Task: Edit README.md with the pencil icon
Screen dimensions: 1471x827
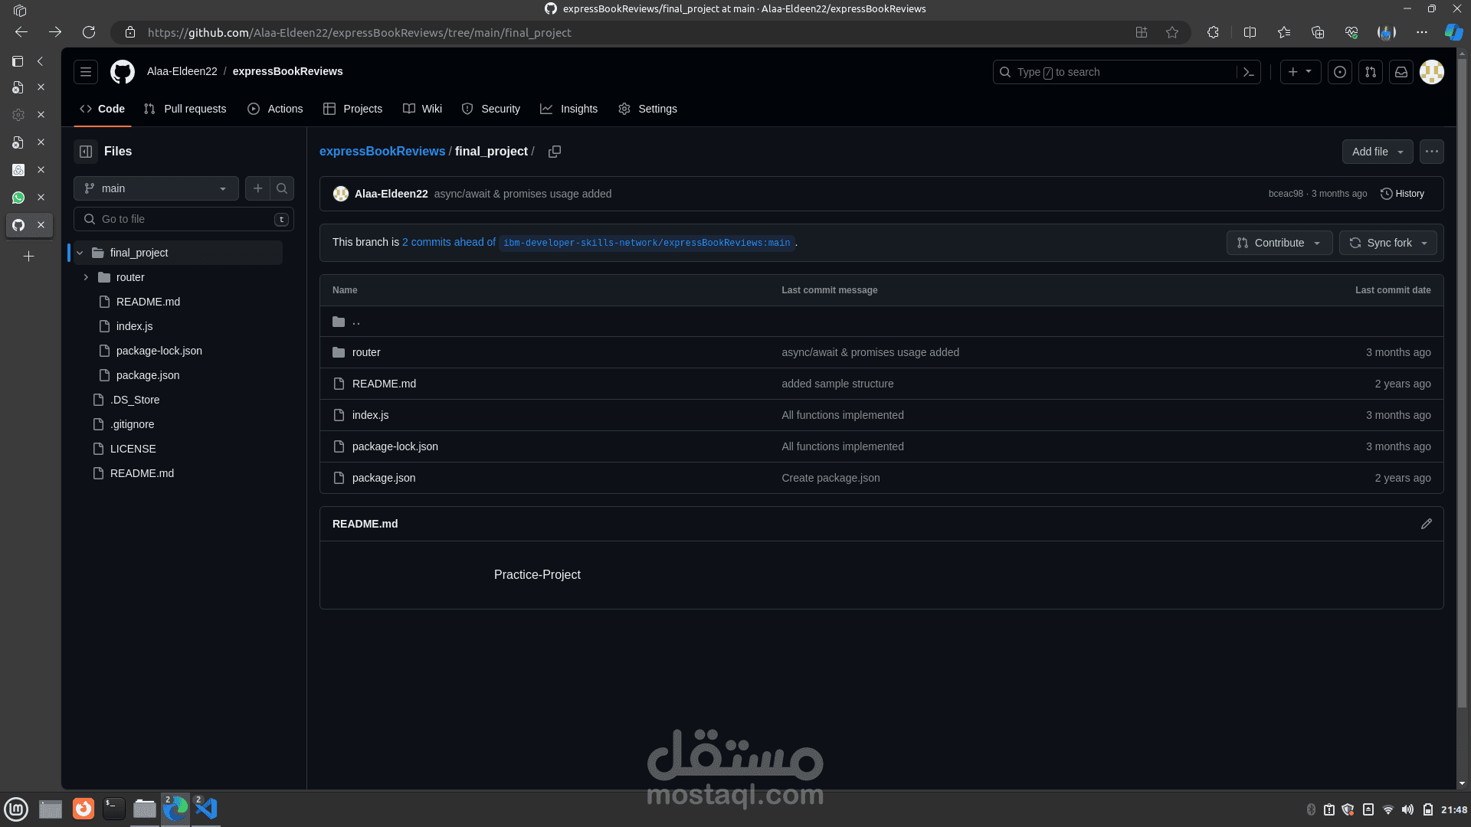Action: pos(1426,524)
